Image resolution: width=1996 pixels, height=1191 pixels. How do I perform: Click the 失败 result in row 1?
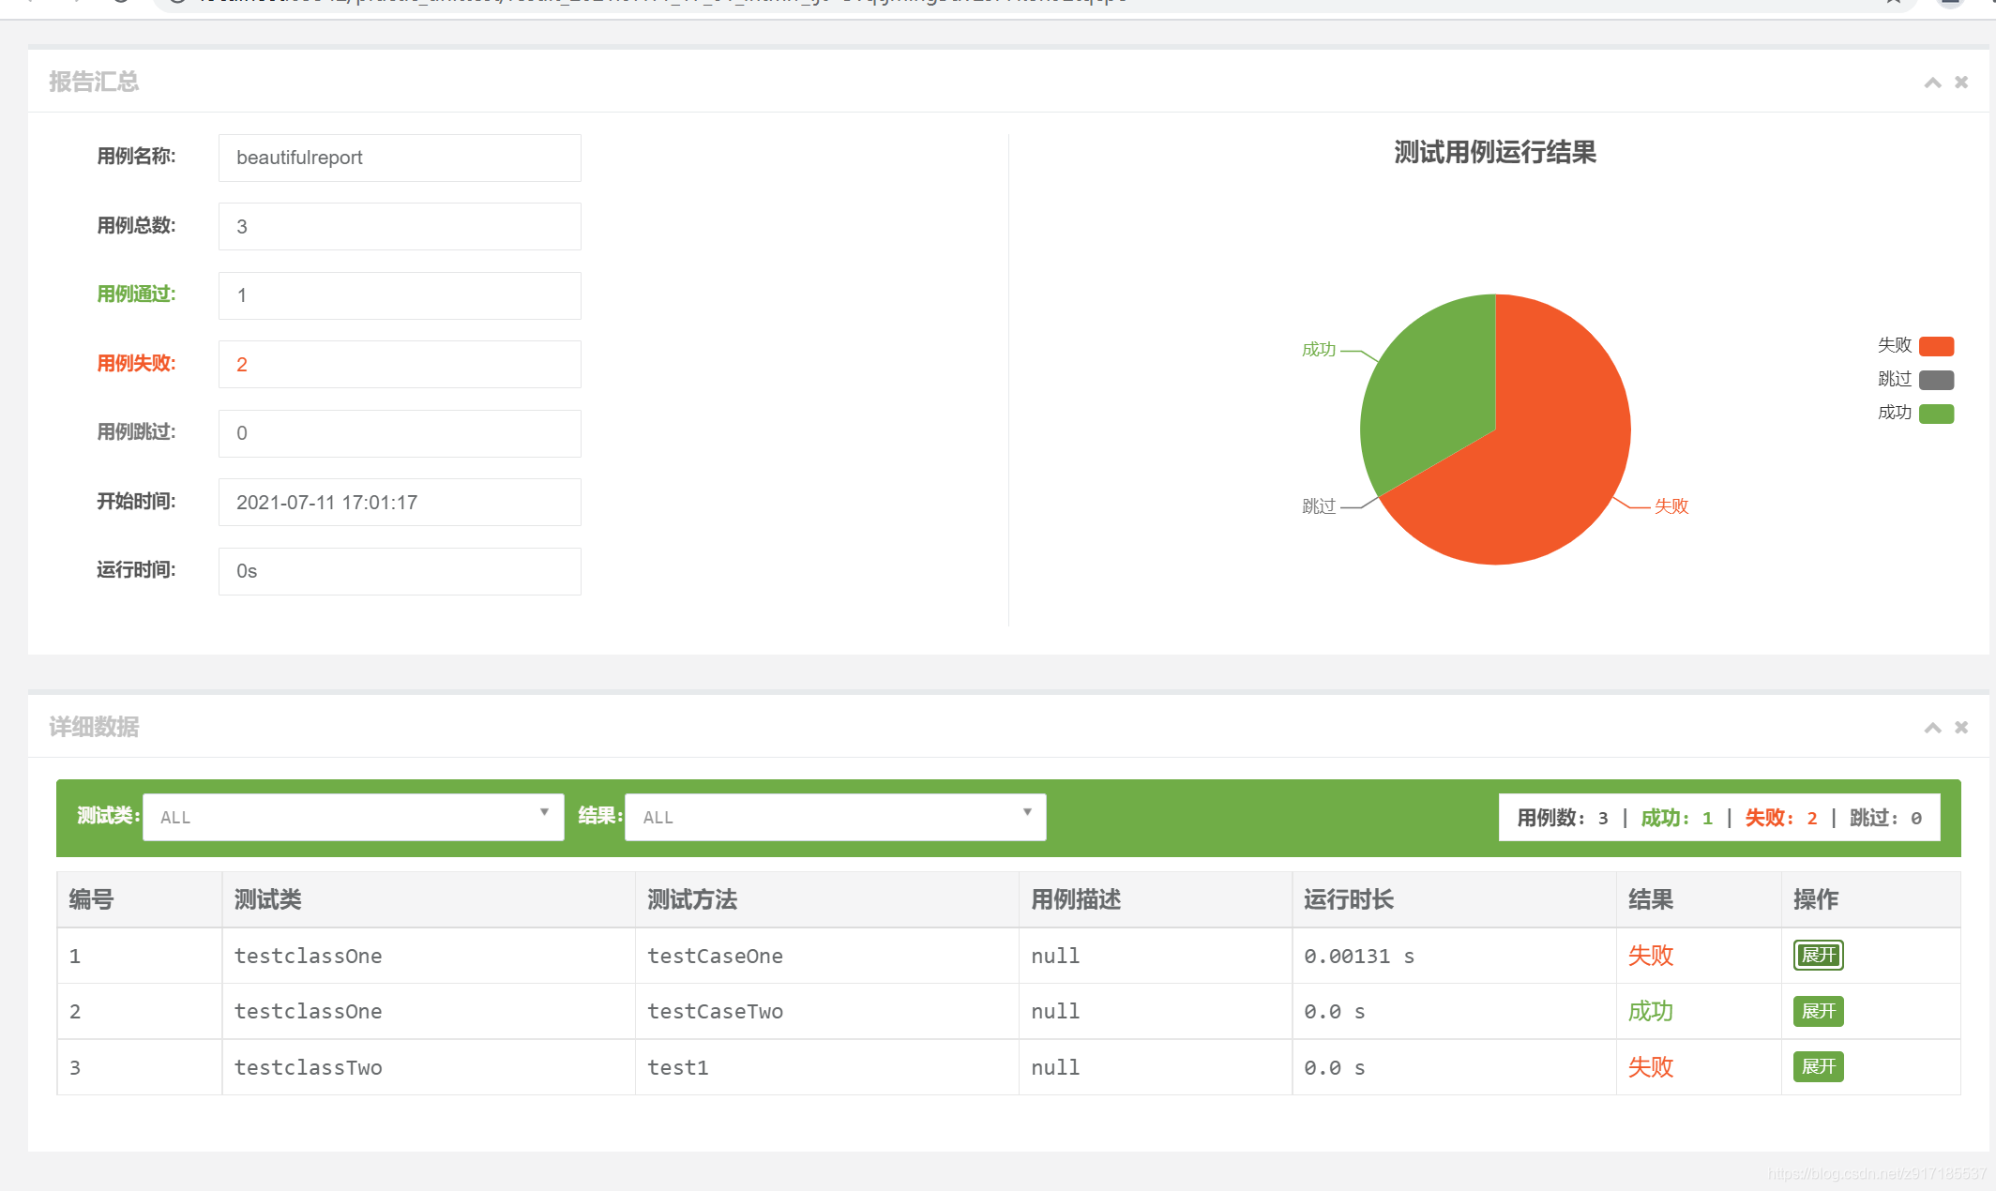[x=1650, y=955]
